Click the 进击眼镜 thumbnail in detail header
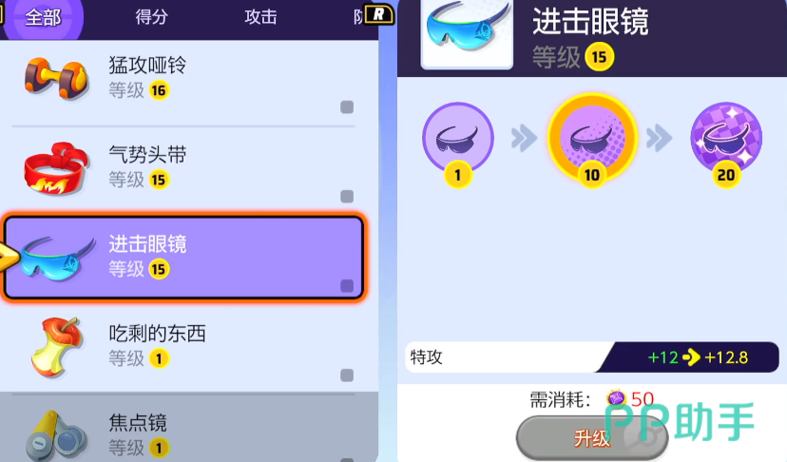787x462 pixels. point(468,32)
